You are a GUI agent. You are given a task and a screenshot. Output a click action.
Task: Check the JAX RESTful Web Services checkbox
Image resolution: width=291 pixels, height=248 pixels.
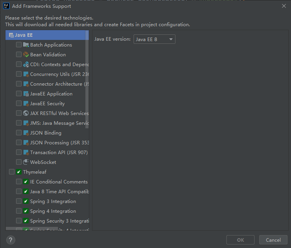click(x=19, y=113)
